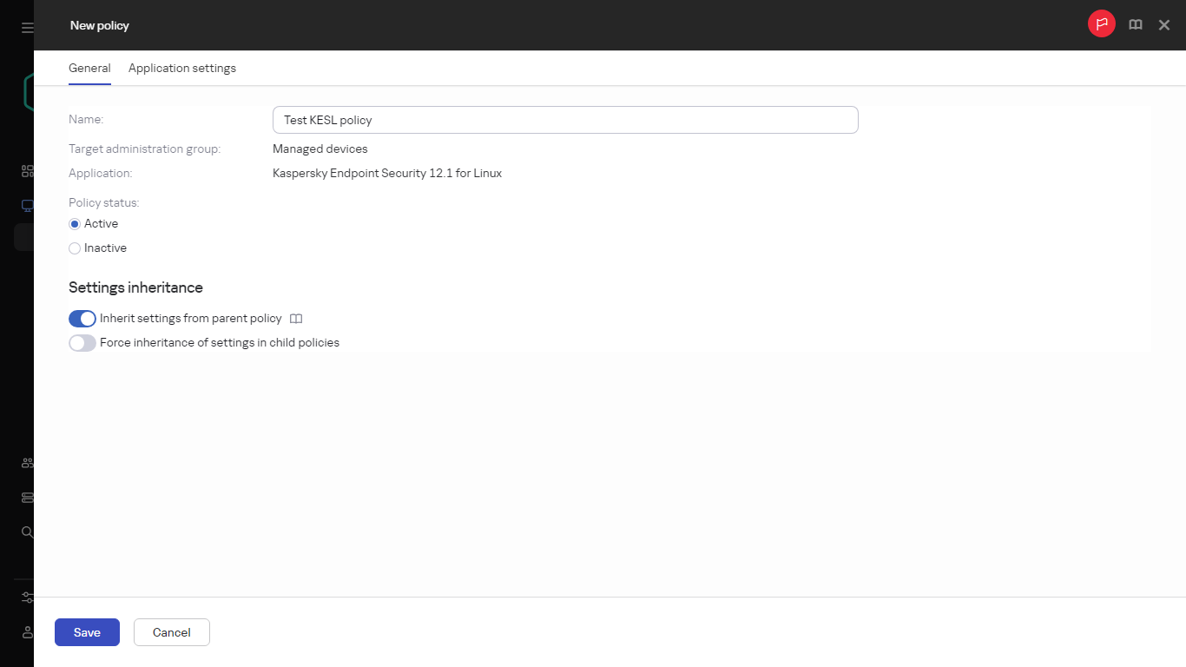Screen dimensions: 1186x667
Task: Select the Devices section icon in sidebar
Action: point(26,205)
